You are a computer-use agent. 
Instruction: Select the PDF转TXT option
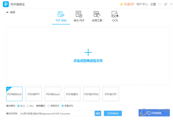(111, 94)
